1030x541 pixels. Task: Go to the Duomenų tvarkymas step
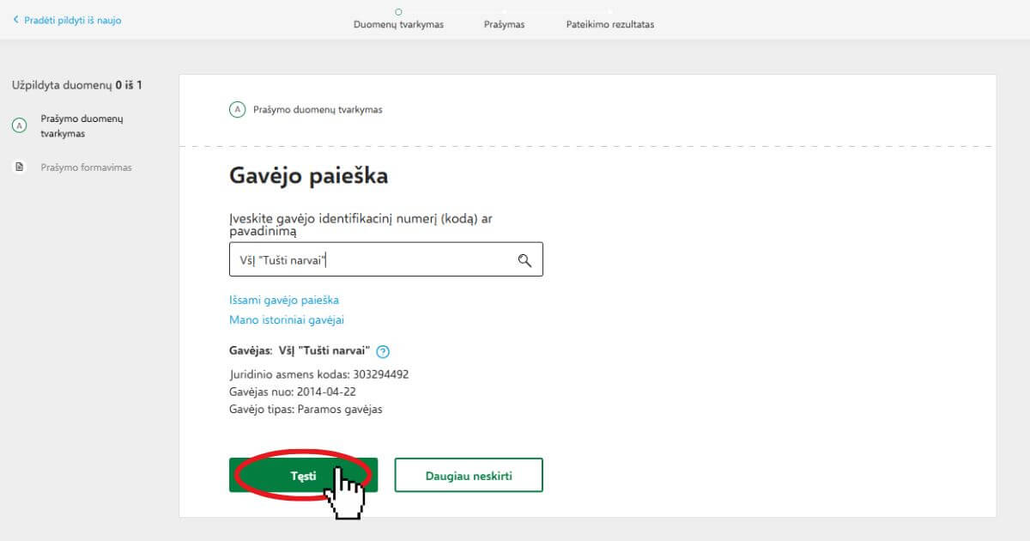(398, 25)
